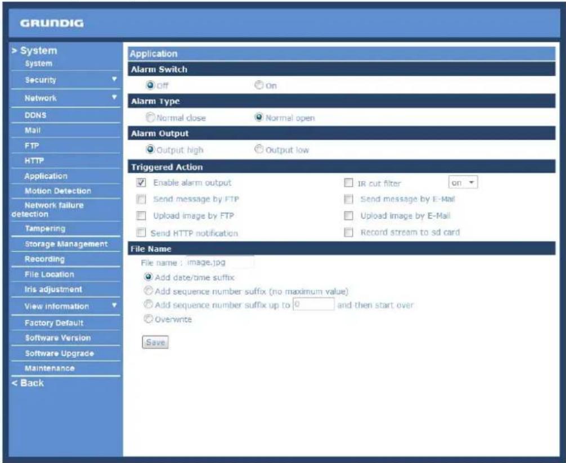Open View information menu item

[x=57, y=307]
